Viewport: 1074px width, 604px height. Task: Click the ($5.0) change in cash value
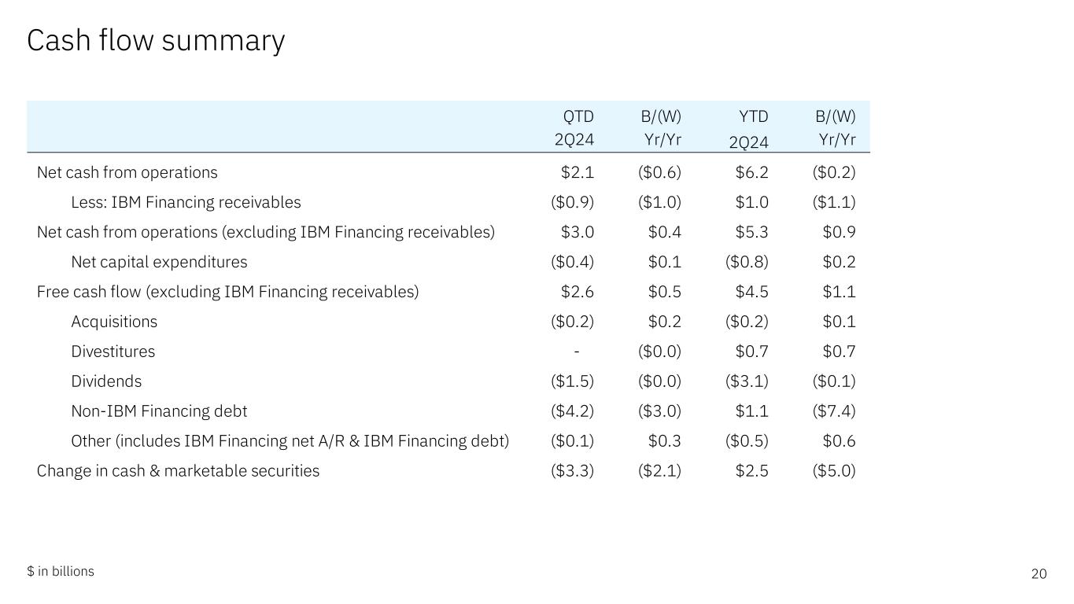(834, 471)
